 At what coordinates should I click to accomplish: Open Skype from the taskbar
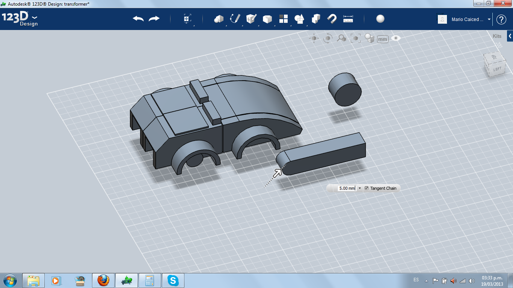tap(173, 280)
